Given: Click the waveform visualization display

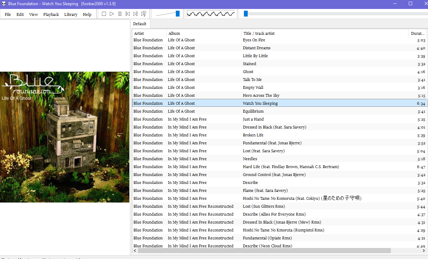Looking at the screenshot, I should tap(211, 14).
